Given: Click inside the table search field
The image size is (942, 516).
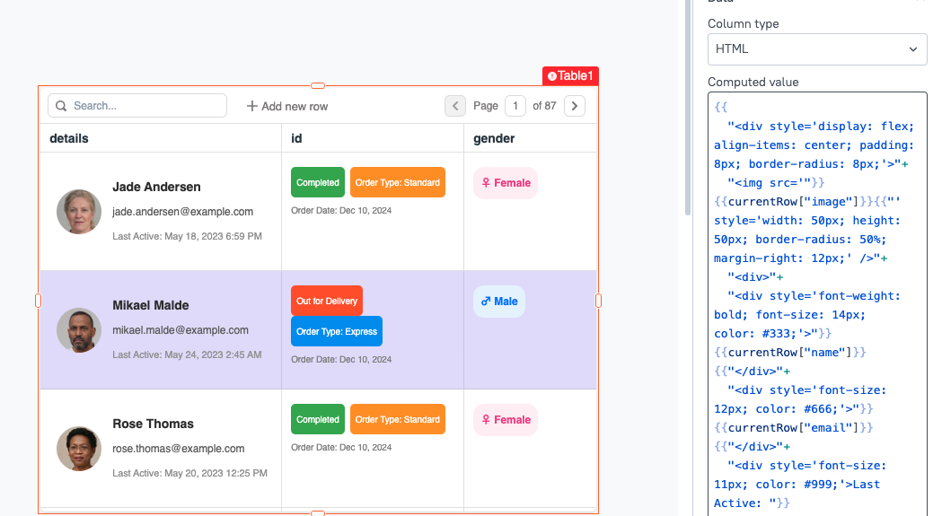Looking at the screenshot, I should [x=144, y=106].
